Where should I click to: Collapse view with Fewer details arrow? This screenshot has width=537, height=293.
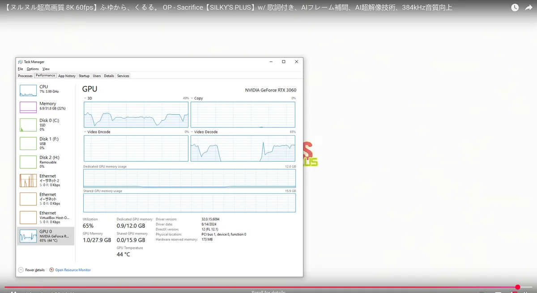tap(21, 270)
